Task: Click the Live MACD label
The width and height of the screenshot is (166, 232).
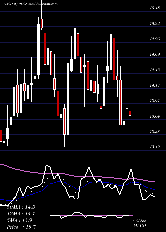Action: coord(140,223)
